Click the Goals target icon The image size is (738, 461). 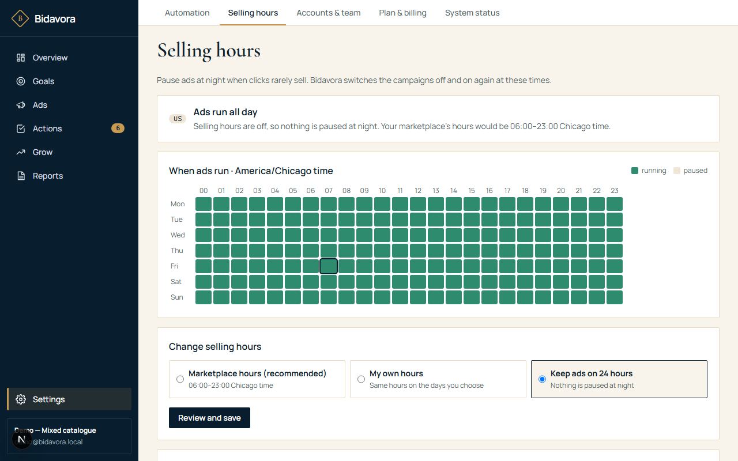21,81
